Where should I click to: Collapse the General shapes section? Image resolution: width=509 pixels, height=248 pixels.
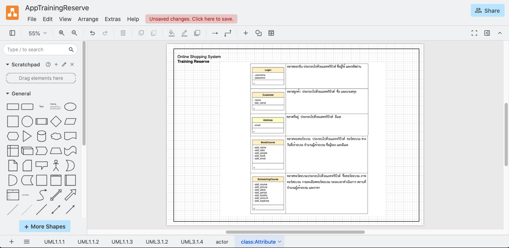coord(8,94)
